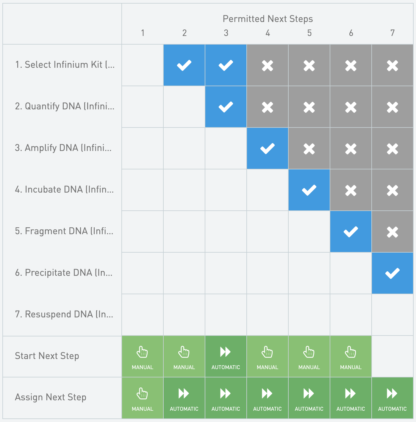Toggle checkmark for step 1 to step 3
This screenshot has width=416, height=422.
coord(226,65)
